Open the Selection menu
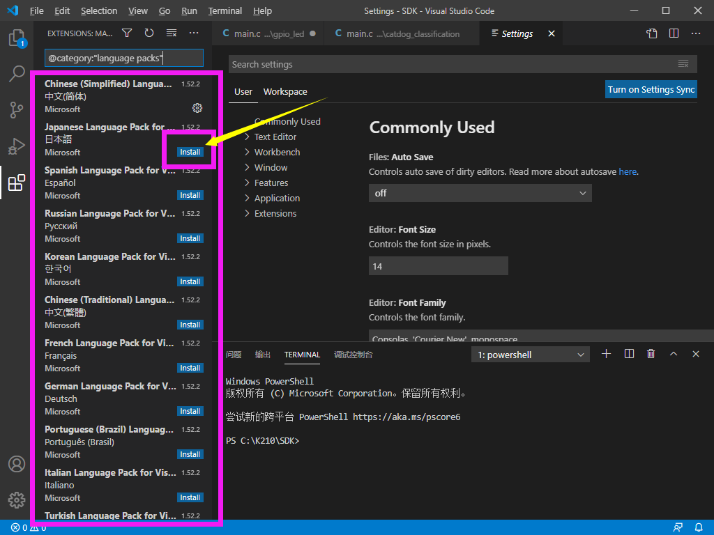714x535 pixels. (x=99, y=10)
